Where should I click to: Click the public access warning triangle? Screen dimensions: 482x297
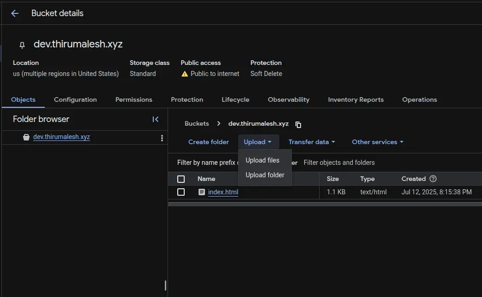[x=184, y=73]
